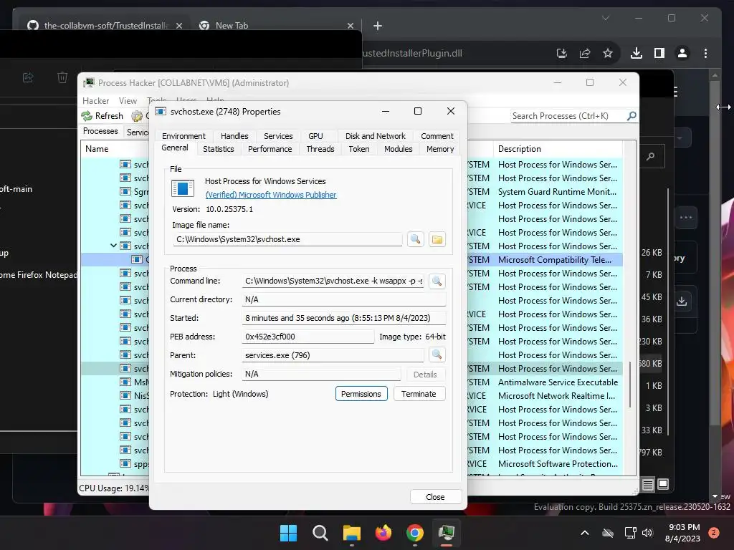Open Verified Microsoft Windows Publisher link
The height and width of the screenshot is (550, 734).
[x=271, y=195]
